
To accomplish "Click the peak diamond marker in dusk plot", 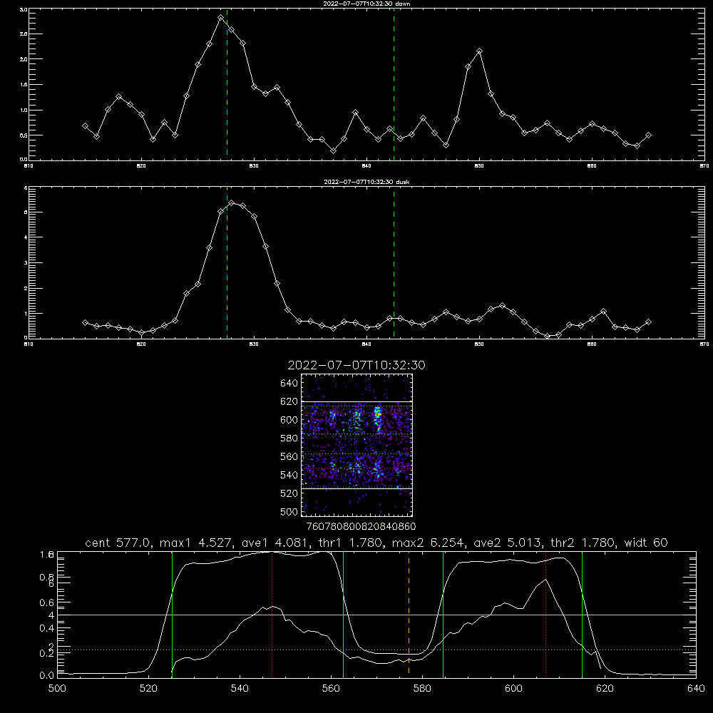I will [x=232, y=202].
